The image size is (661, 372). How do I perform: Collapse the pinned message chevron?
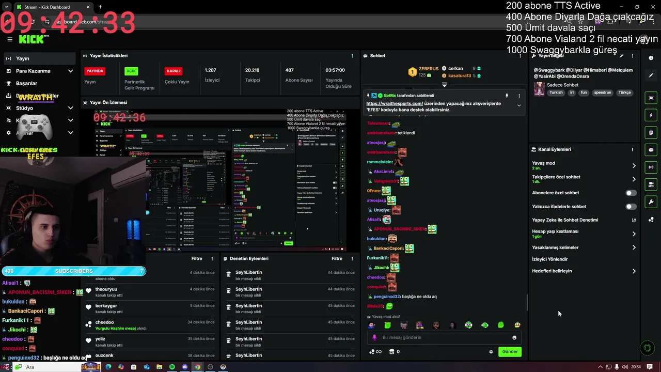click(519, 105)
